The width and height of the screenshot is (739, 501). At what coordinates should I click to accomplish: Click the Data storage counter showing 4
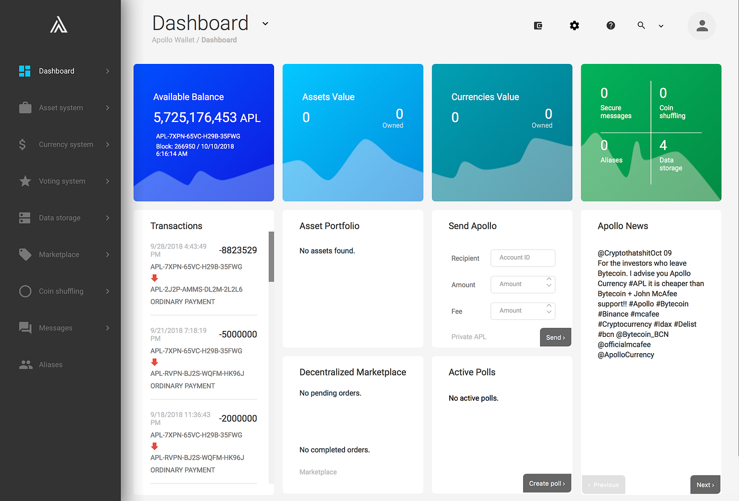(x=671, y=156)
